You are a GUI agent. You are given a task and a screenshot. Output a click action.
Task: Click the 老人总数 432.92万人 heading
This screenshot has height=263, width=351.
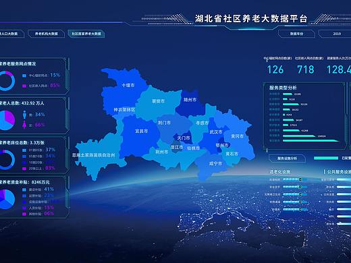[x=22, y=103]
